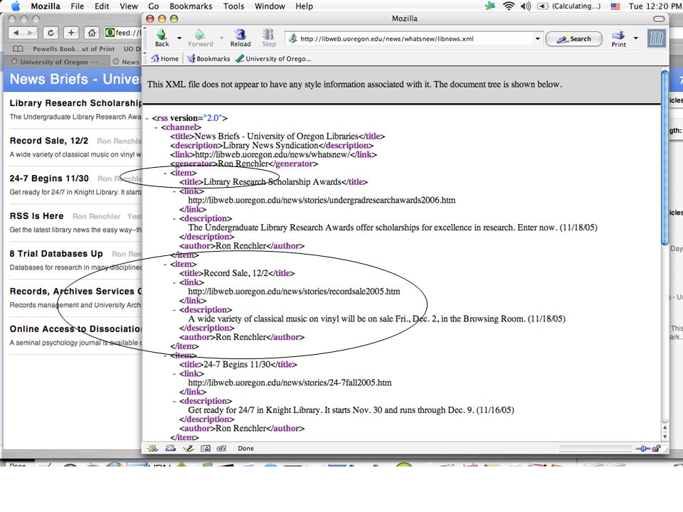The width and height of the screenshot is (683, 512).
Task: Click the Mozilla M throbber logo
Action: (x=656, y=38)
